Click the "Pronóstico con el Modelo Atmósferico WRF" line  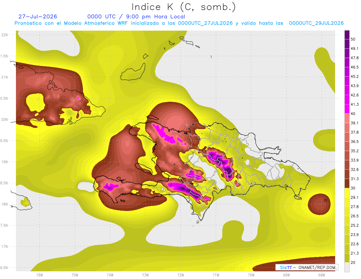click(179, 23)
